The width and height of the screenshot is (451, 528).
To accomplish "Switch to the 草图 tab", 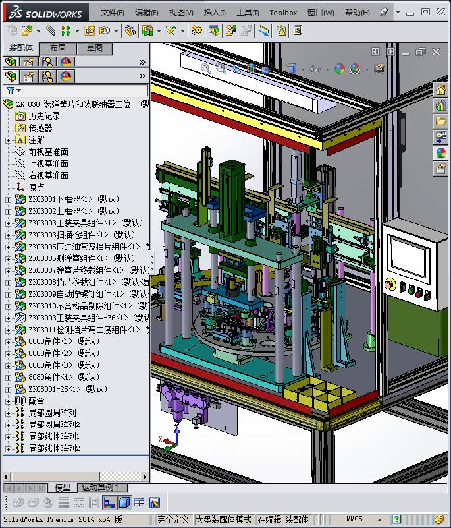I will tap(95, 48).
